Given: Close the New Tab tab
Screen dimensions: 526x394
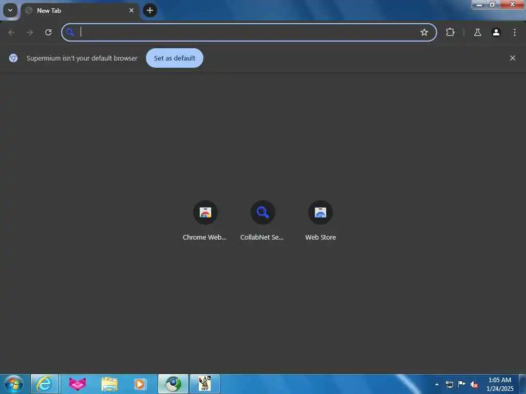Looking at the screenshot, I should [x=131, y=10].
